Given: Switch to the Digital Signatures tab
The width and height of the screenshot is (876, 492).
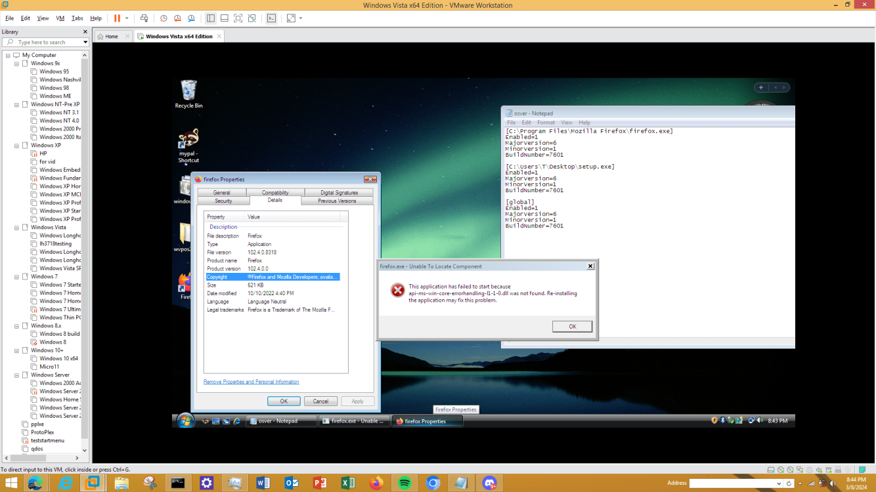Looking at the screenshot, I should (x=339, y=192).
